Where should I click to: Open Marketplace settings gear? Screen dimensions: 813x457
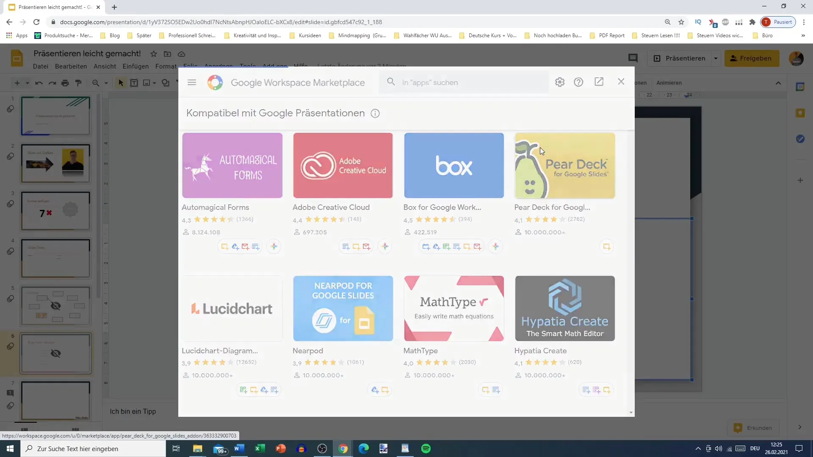pos(560,82)
